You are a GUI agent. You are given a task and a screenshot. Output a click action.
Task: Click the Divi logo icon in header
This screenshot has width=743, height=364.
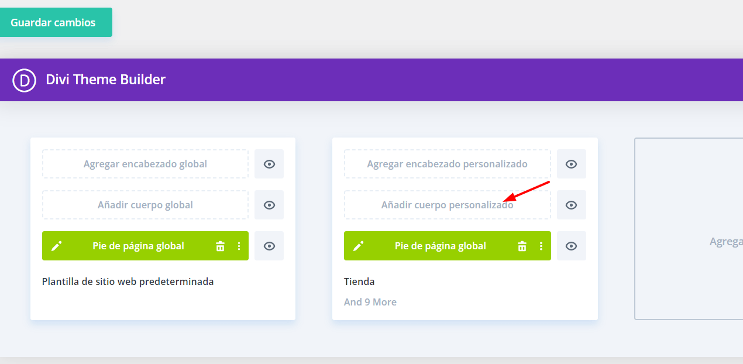[25, 80]
